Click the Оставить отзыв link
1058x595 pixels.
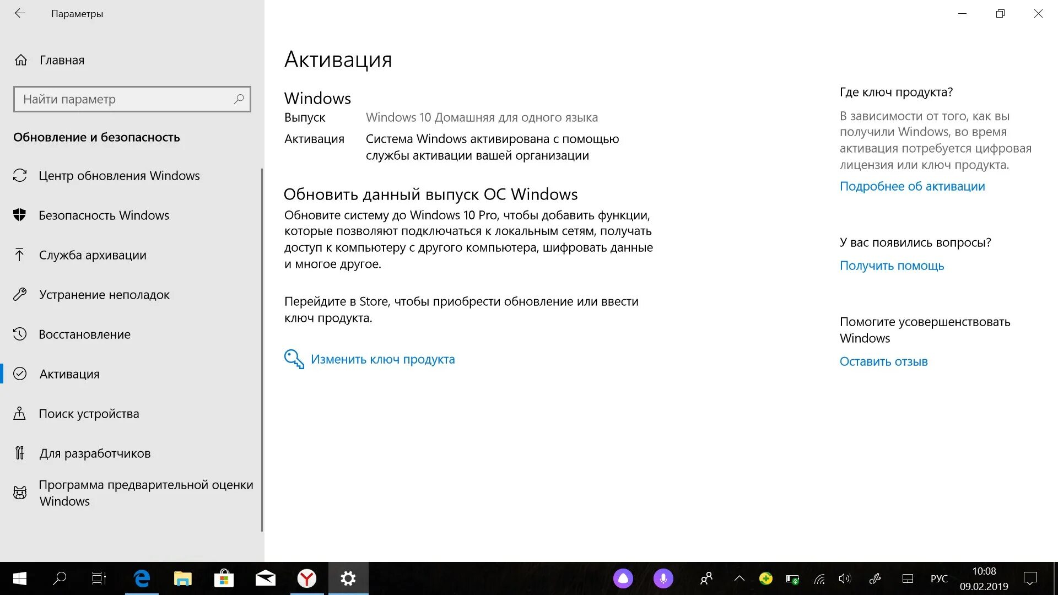(883, 361)
